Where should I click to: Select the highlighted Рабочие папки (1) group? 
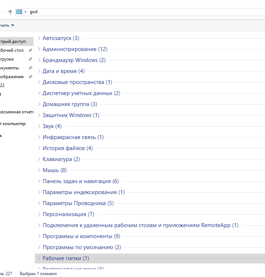click(66, 258)
